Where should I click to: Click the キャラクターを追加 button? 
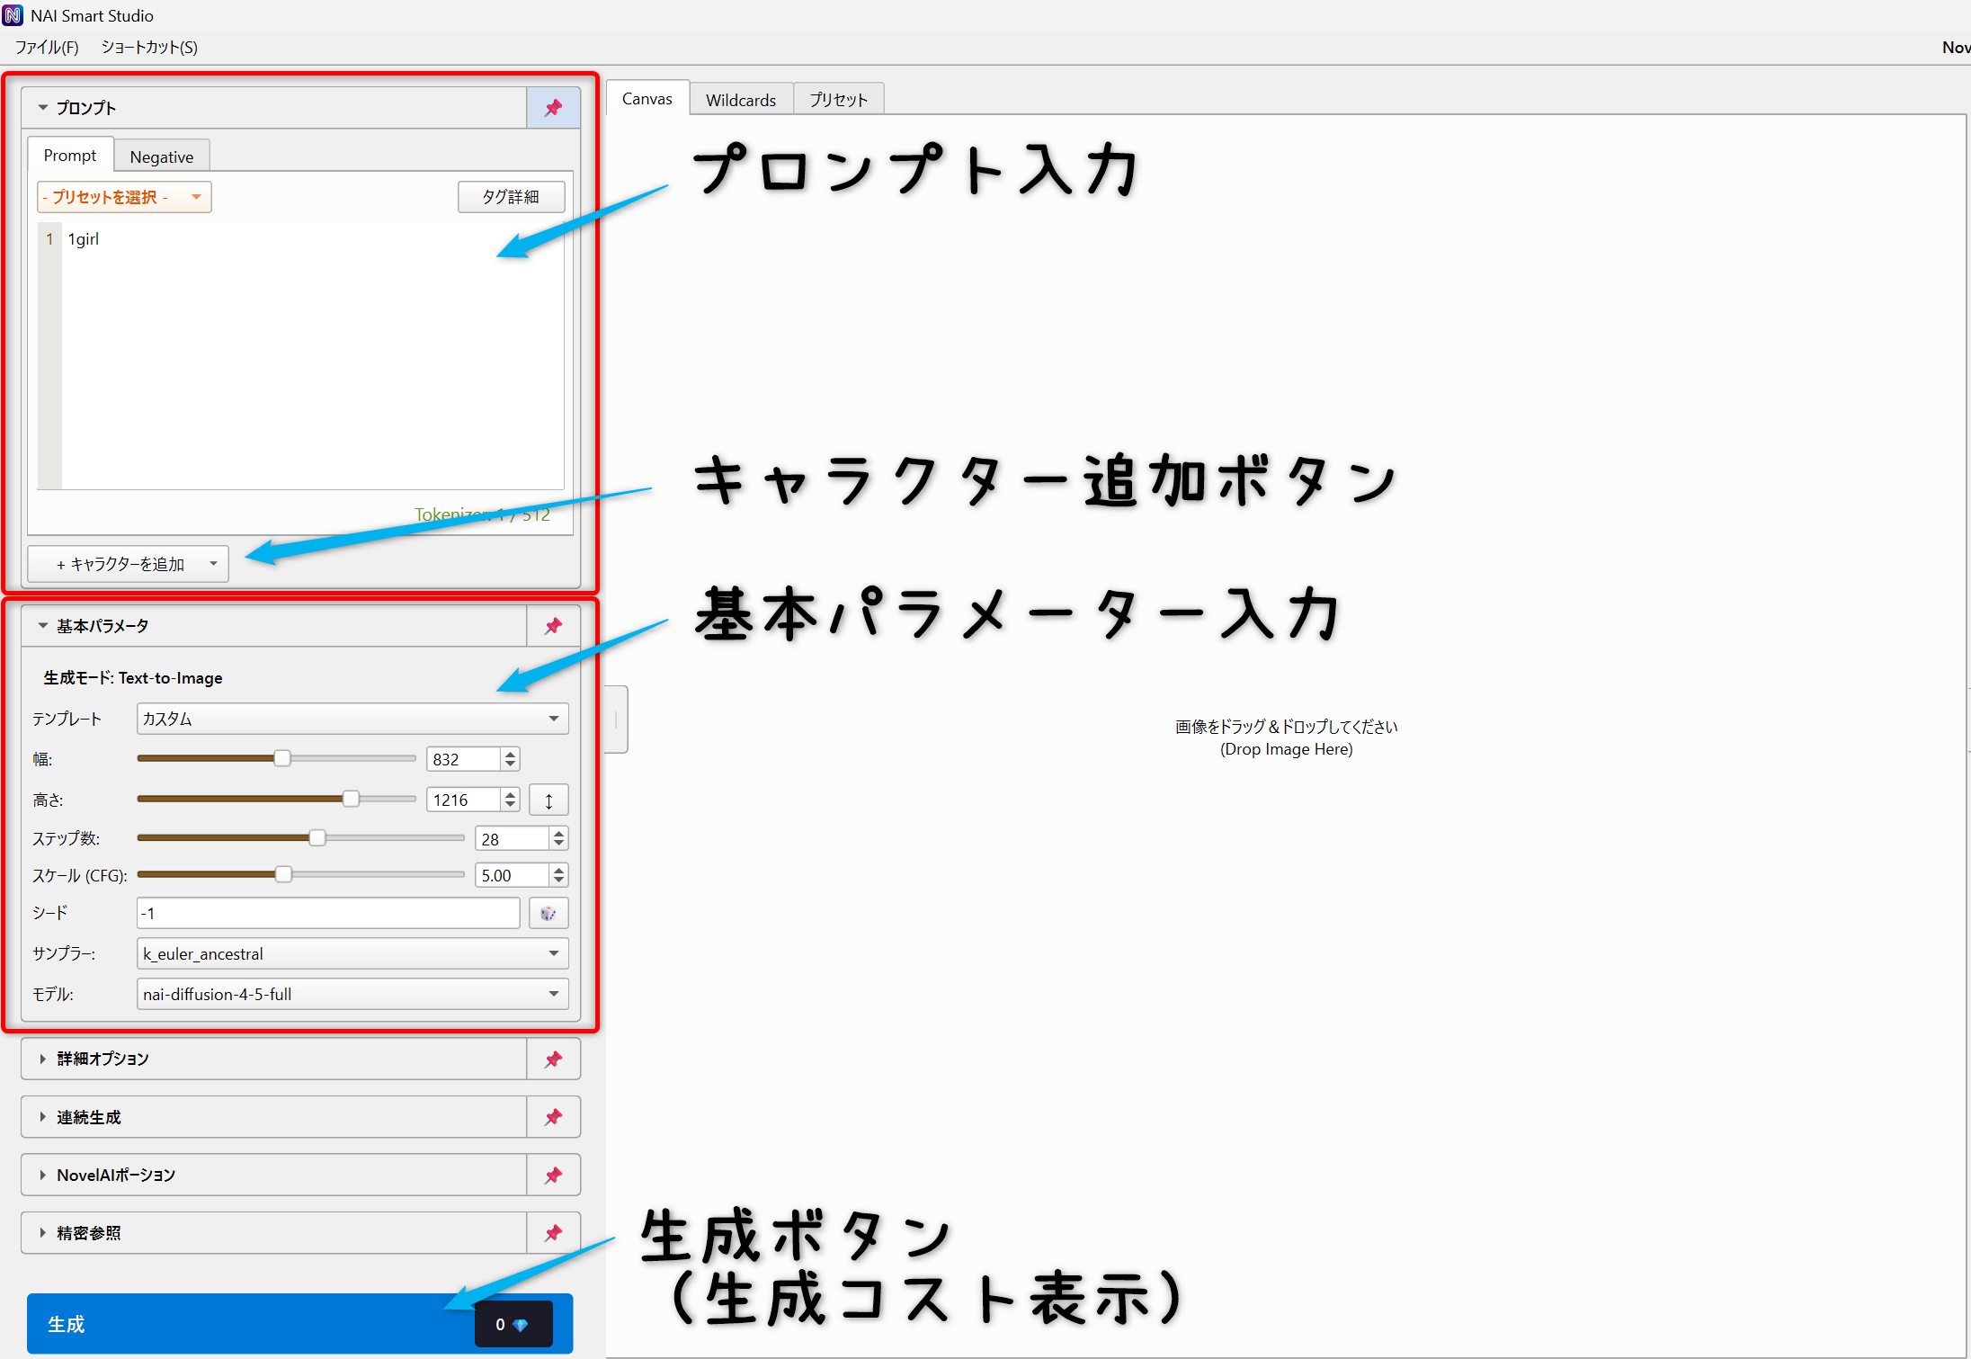(x=120, y=563)
